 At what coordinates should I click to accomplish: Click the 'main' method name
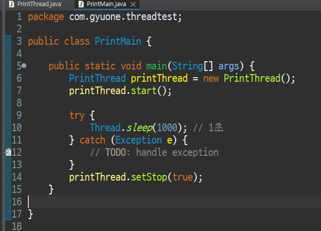pyautogui.click(x=157, y=66)
